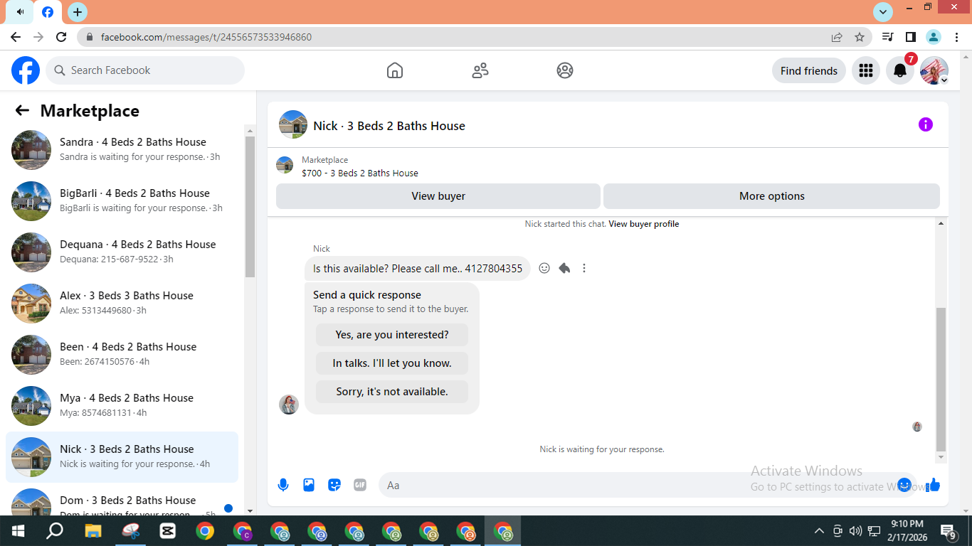This screenshot has height=546, width=972.
Task: Select Nick's 3 Beds 2 Baths conversation
Action: tap(122, 456)
